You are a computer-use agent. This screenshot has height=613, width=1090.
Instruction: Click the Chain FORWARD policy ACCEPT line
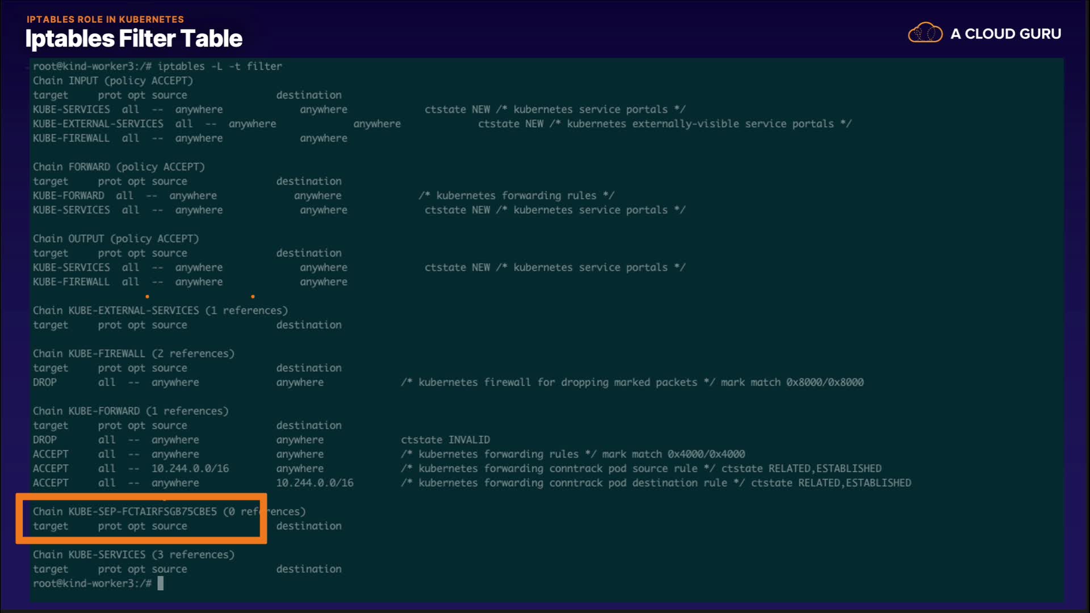pyautogui.click(x=118, y=167)
